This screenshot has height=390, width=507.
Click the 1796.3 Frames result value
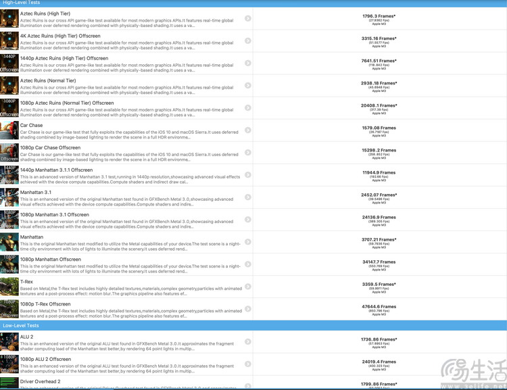point(379,16)
